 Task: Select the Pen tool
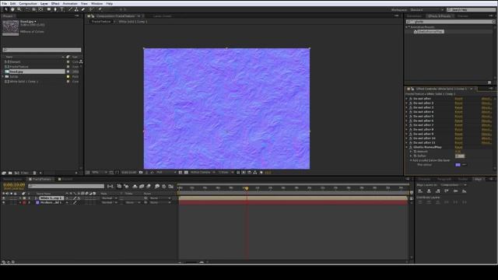pos(55,9)
